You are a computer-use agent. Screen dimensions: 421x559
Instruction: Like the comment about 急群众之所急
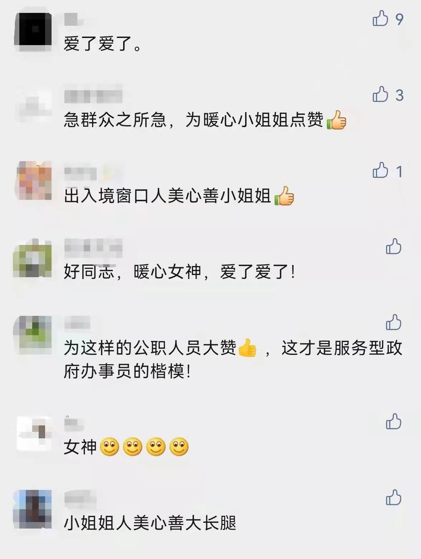(x=380, y=95)
